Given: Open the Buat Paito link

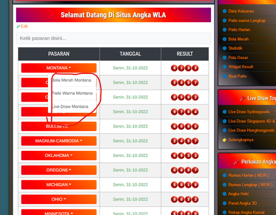Looking at the screenshot, I should (x=237, y=76).
